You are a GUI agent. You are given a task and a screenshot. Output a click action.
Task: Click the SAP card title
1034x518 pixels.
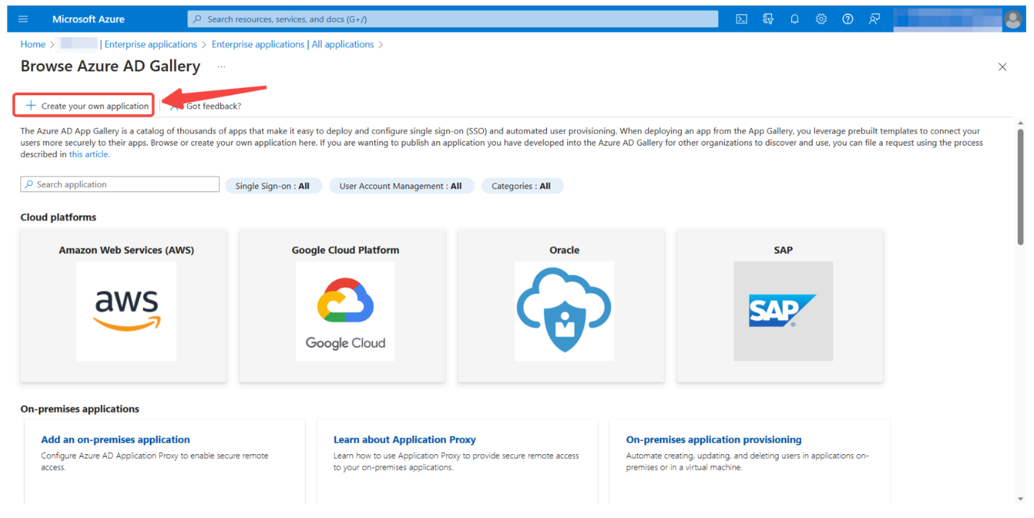[783, 250]
